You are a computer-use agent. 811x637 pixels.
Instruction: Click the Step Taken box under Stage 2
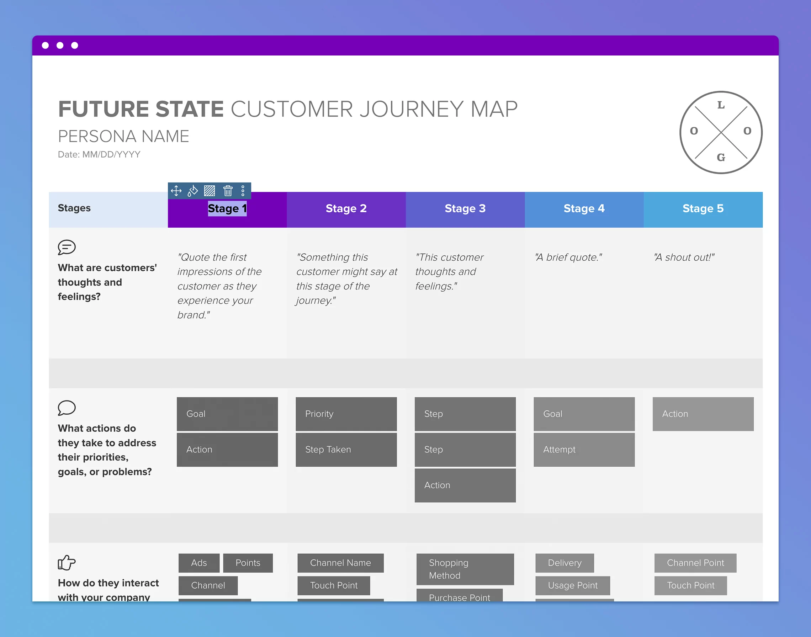click(x=346, y=450)
